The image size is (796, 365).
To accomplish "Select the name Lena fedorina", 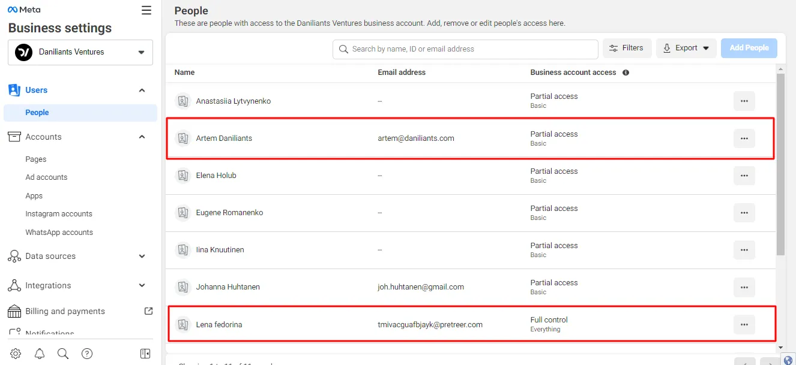I will click(219, 325).
